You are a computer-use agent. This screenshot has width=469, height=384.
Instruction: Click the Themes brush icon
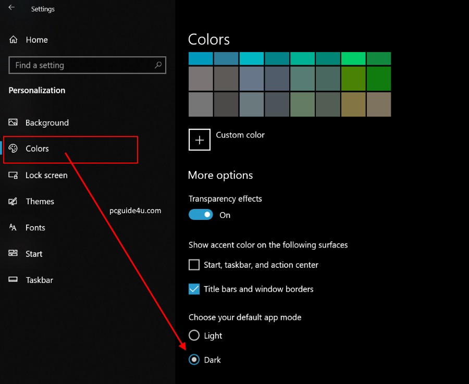pos(14,201)
